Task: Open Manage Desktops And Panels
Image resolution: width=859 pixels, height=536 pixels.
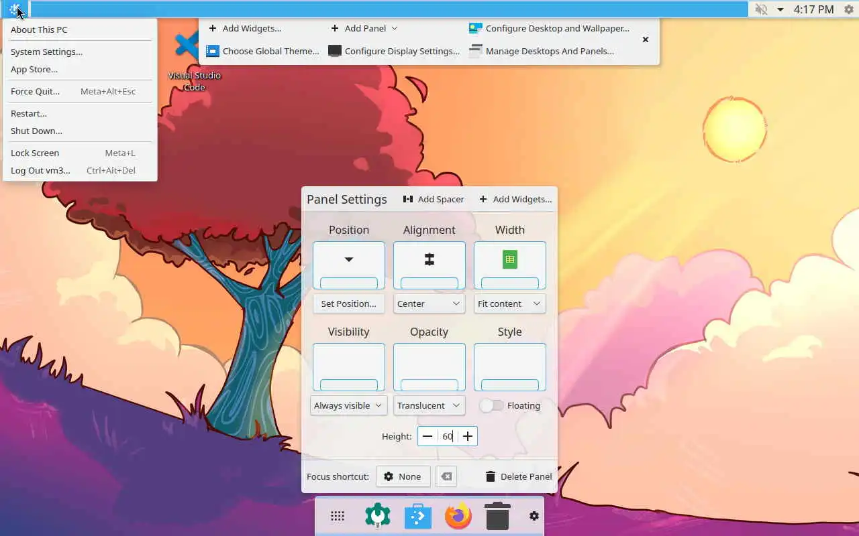Action: [542, 51]
